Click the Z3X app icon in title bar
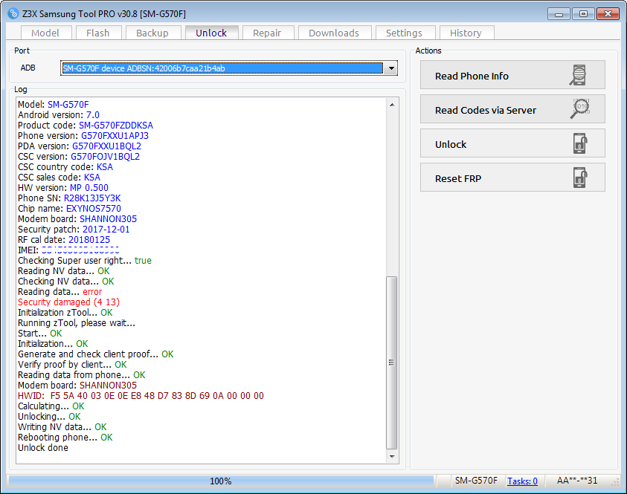 [x=13, y=13]
